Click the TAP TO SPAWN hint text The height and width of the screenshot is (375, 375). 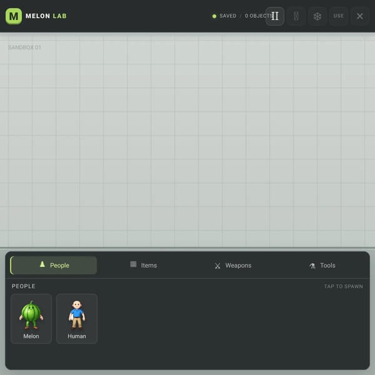[x=343, y=286]
